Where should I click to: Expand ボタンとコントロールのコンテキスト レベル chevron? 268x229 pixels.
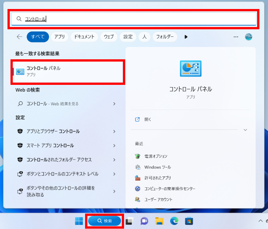click(x=114, y=174)
